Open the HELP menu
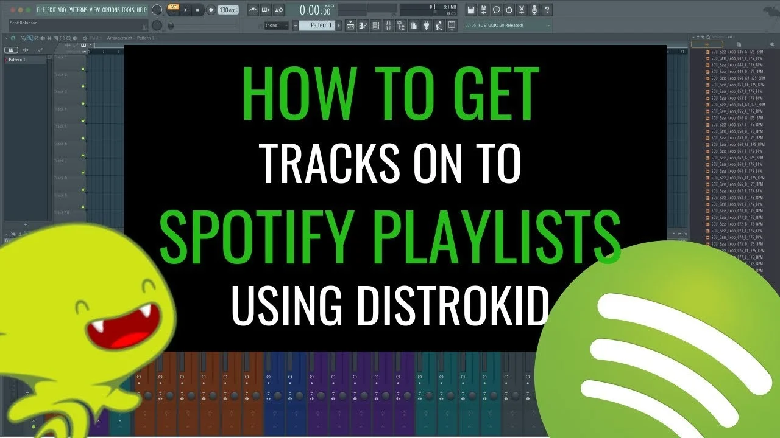This screenshot has height=438, width=780. [141, 10]
